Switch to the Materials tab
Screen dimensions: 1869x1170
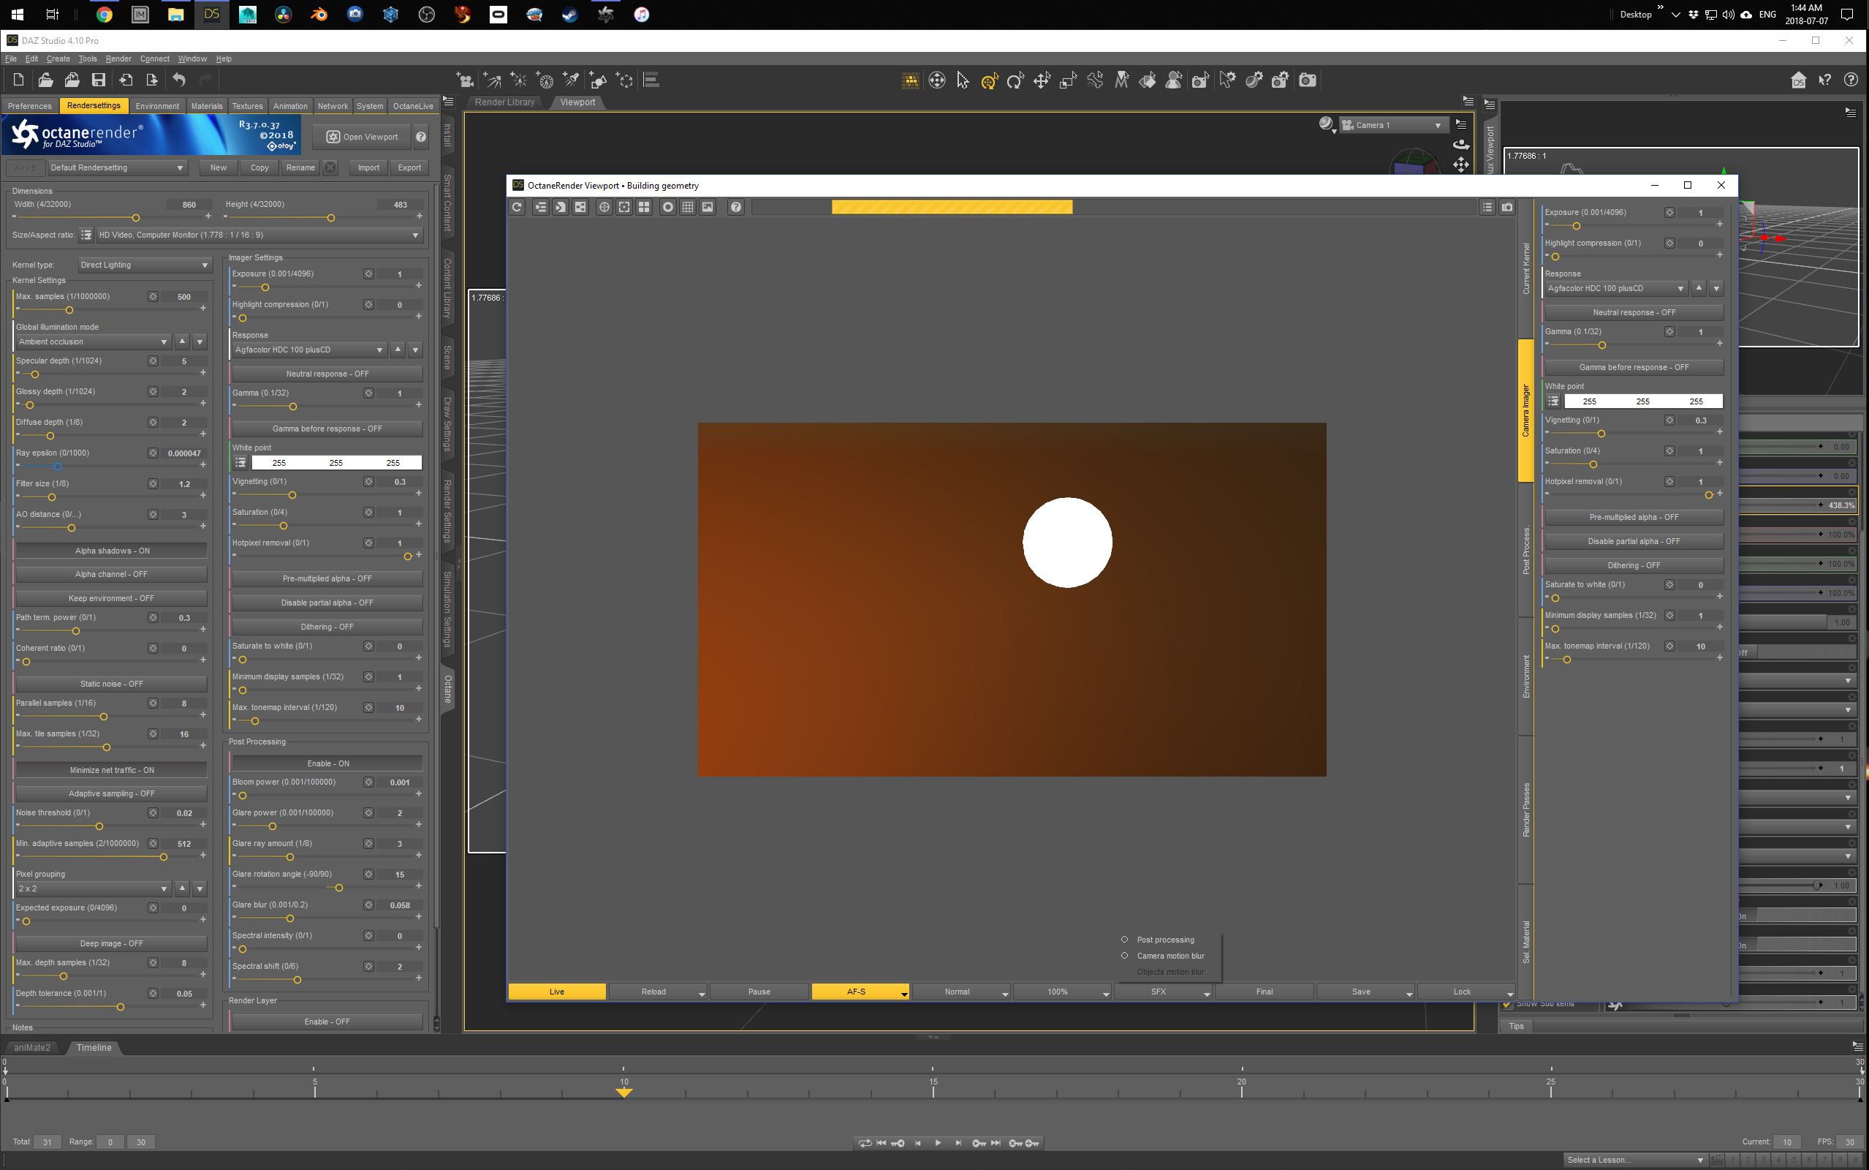pos(206,106)
